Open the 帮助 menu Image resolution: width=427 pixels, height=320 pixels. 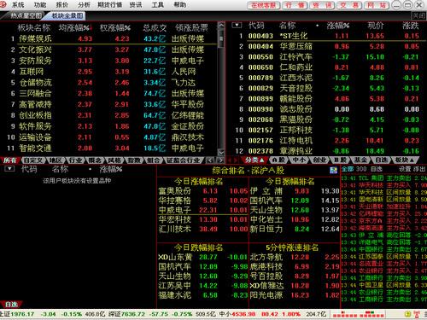click(x=179, y=5)
